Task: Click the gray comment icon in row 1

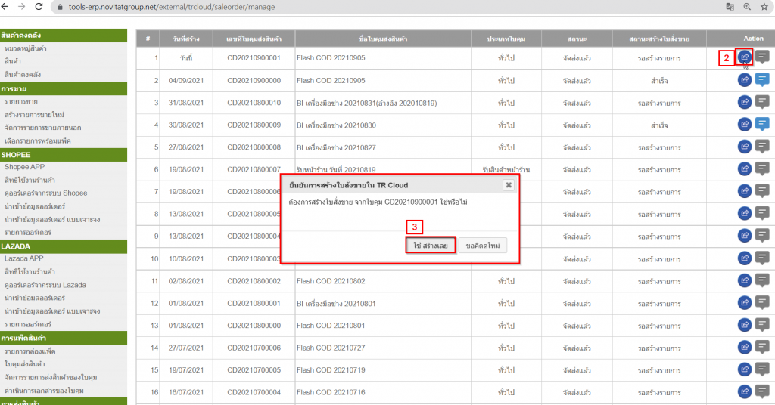Action: (762, 57)
